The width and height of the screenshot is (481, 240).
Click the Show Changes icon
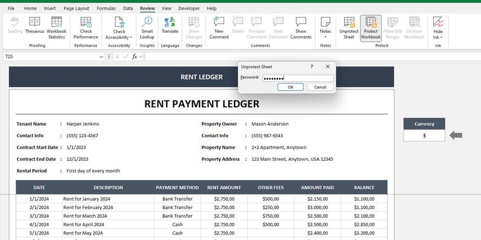(194, 28)
